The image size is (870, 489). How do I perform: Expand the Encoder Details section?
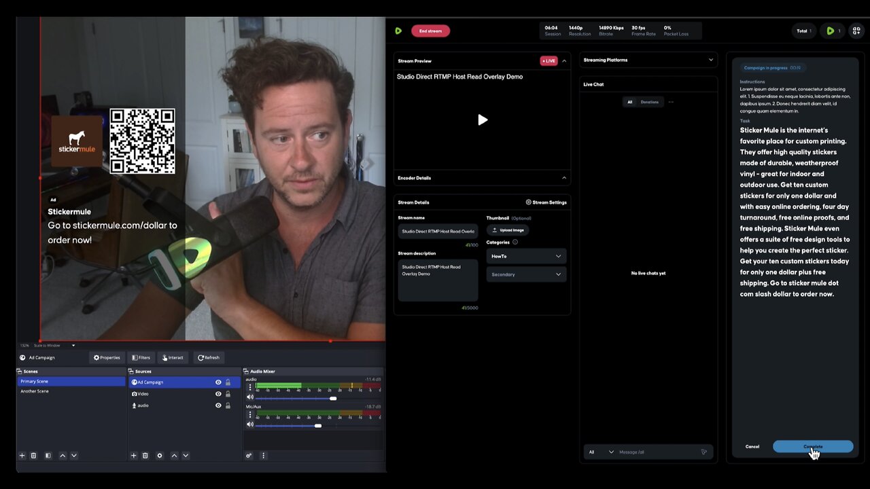coord(564,178)
